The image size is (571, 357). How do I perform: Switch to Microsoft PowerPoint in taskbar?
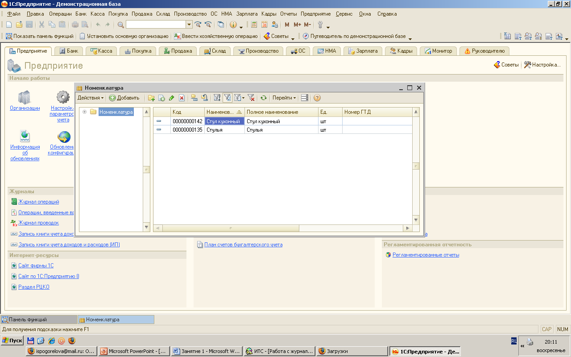134,351
